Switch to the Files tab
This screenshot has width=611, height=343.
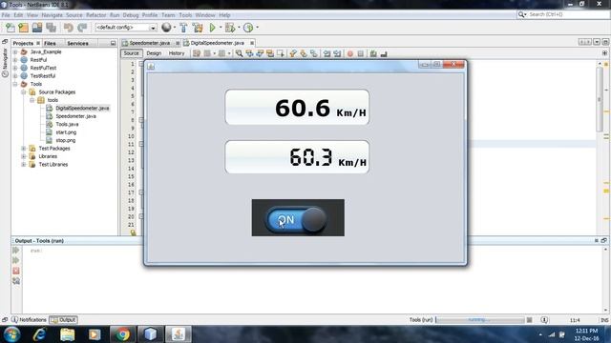tap(50, 43)
